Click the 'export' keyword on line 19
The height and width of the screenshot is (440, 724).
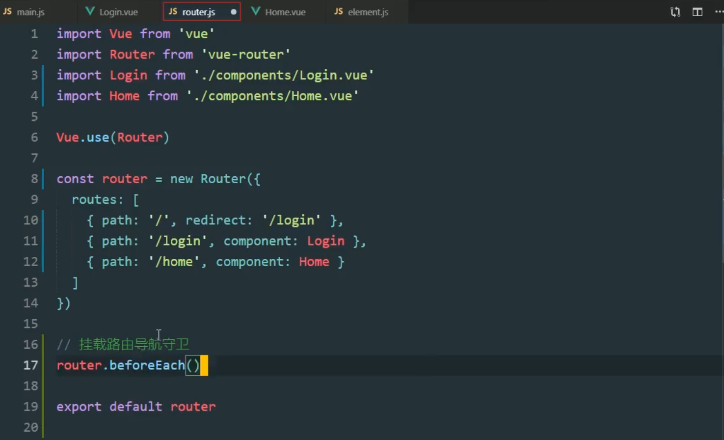click(79, 407)
